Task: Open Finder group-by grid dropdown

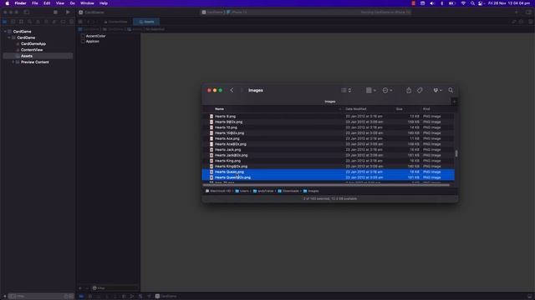Action: pyautogui.click(x=371, y=90)
